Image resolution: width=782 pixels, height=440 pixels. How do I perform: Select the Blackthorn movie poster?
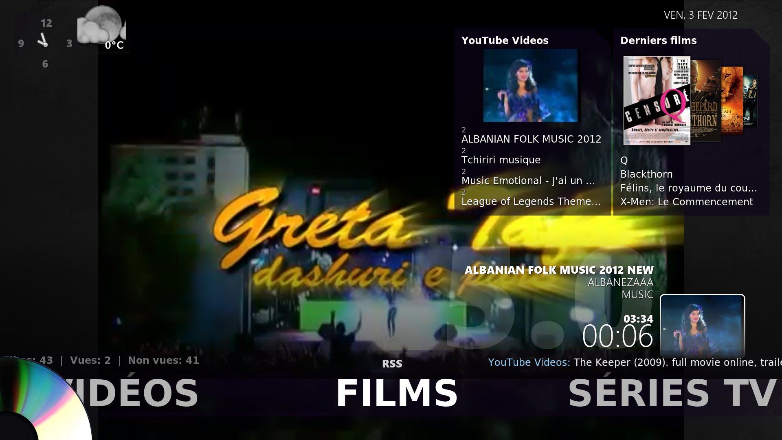tap(706, 101)
